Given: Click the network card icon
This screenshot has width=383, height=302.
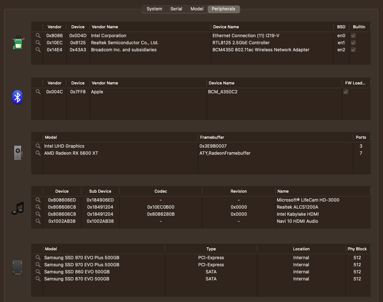Looking at the screenshot, I should coord(18,42).
